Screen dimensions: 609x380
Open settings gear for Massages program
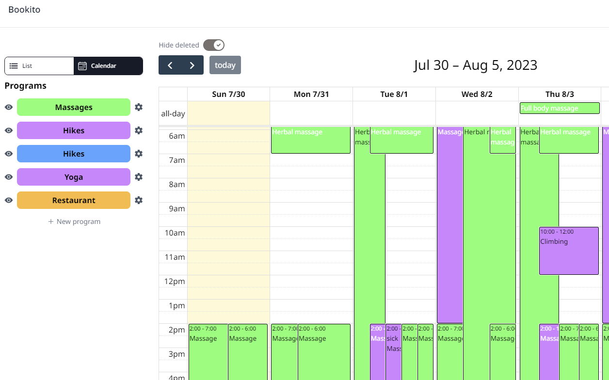pos(139,107)
